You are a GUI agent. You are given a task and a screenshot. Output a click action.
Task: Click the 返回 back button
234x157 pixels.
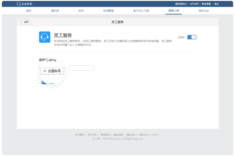pyautogui.click(x=25, y=22)
